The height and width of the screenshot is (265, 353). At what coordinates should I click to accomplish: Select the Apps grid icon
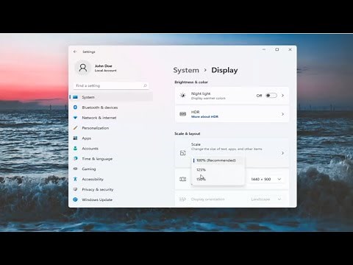click(x=76, y=138)
